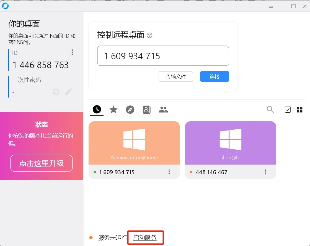The width and height of the screenshot is (310, 246).
Task: Open the Favorites star tab
Action: [113, 110]
